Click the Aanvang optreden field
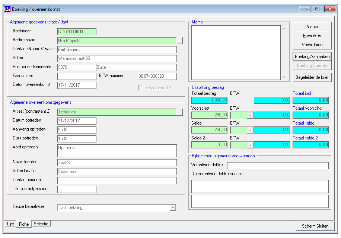Viewport: 341px width, 238px height. 77,130
